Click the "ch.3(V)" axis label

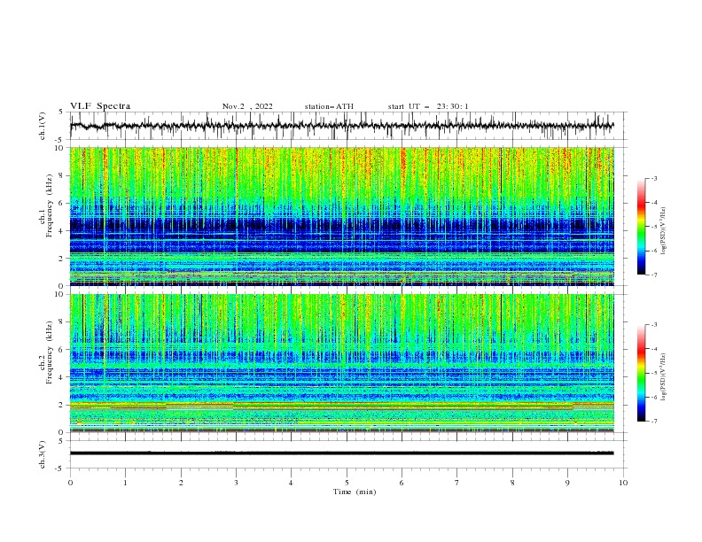coord(43,454)
